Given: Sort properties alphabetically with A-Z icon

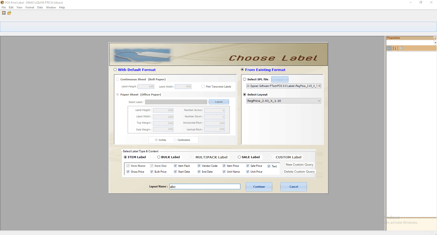Looking at the screenshot, I should (x=394, y=48).
